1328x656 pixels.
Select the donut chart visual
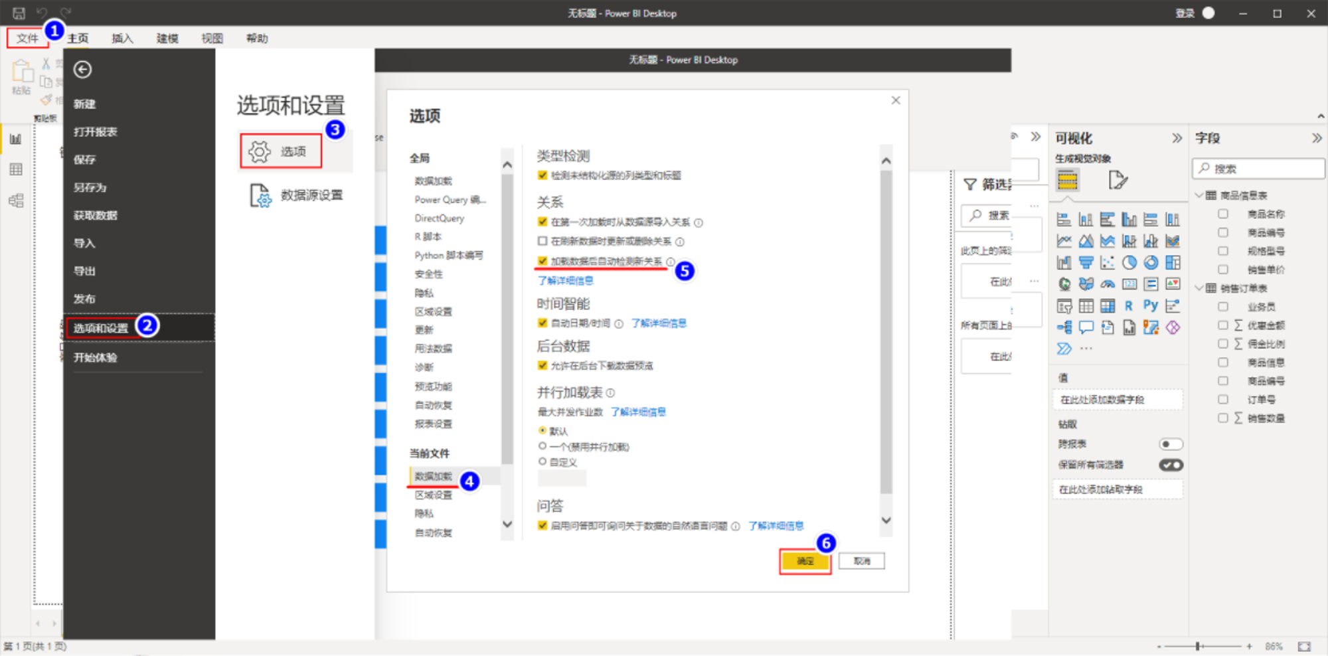(1151, 263)
